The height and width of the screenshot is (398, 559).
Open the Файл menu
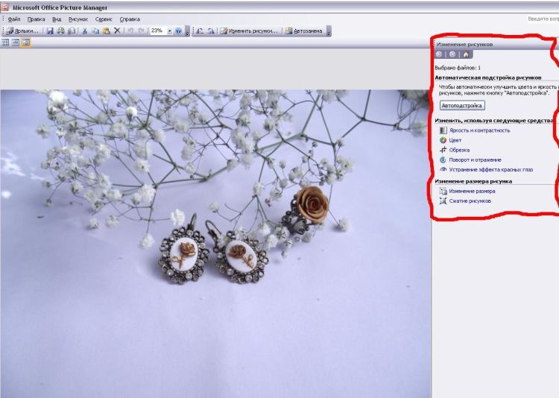click(x=14, y=19)
